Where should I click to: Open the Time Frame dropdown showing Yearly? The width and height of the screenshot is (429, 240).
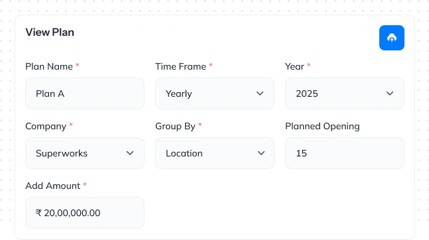point(215,93)
